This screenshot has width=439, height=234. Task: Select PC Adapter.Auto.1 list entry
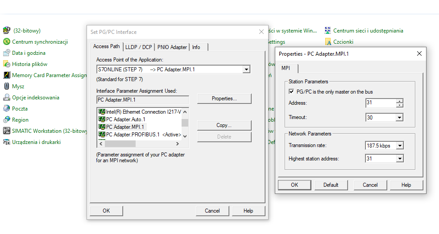pos(122,119)
